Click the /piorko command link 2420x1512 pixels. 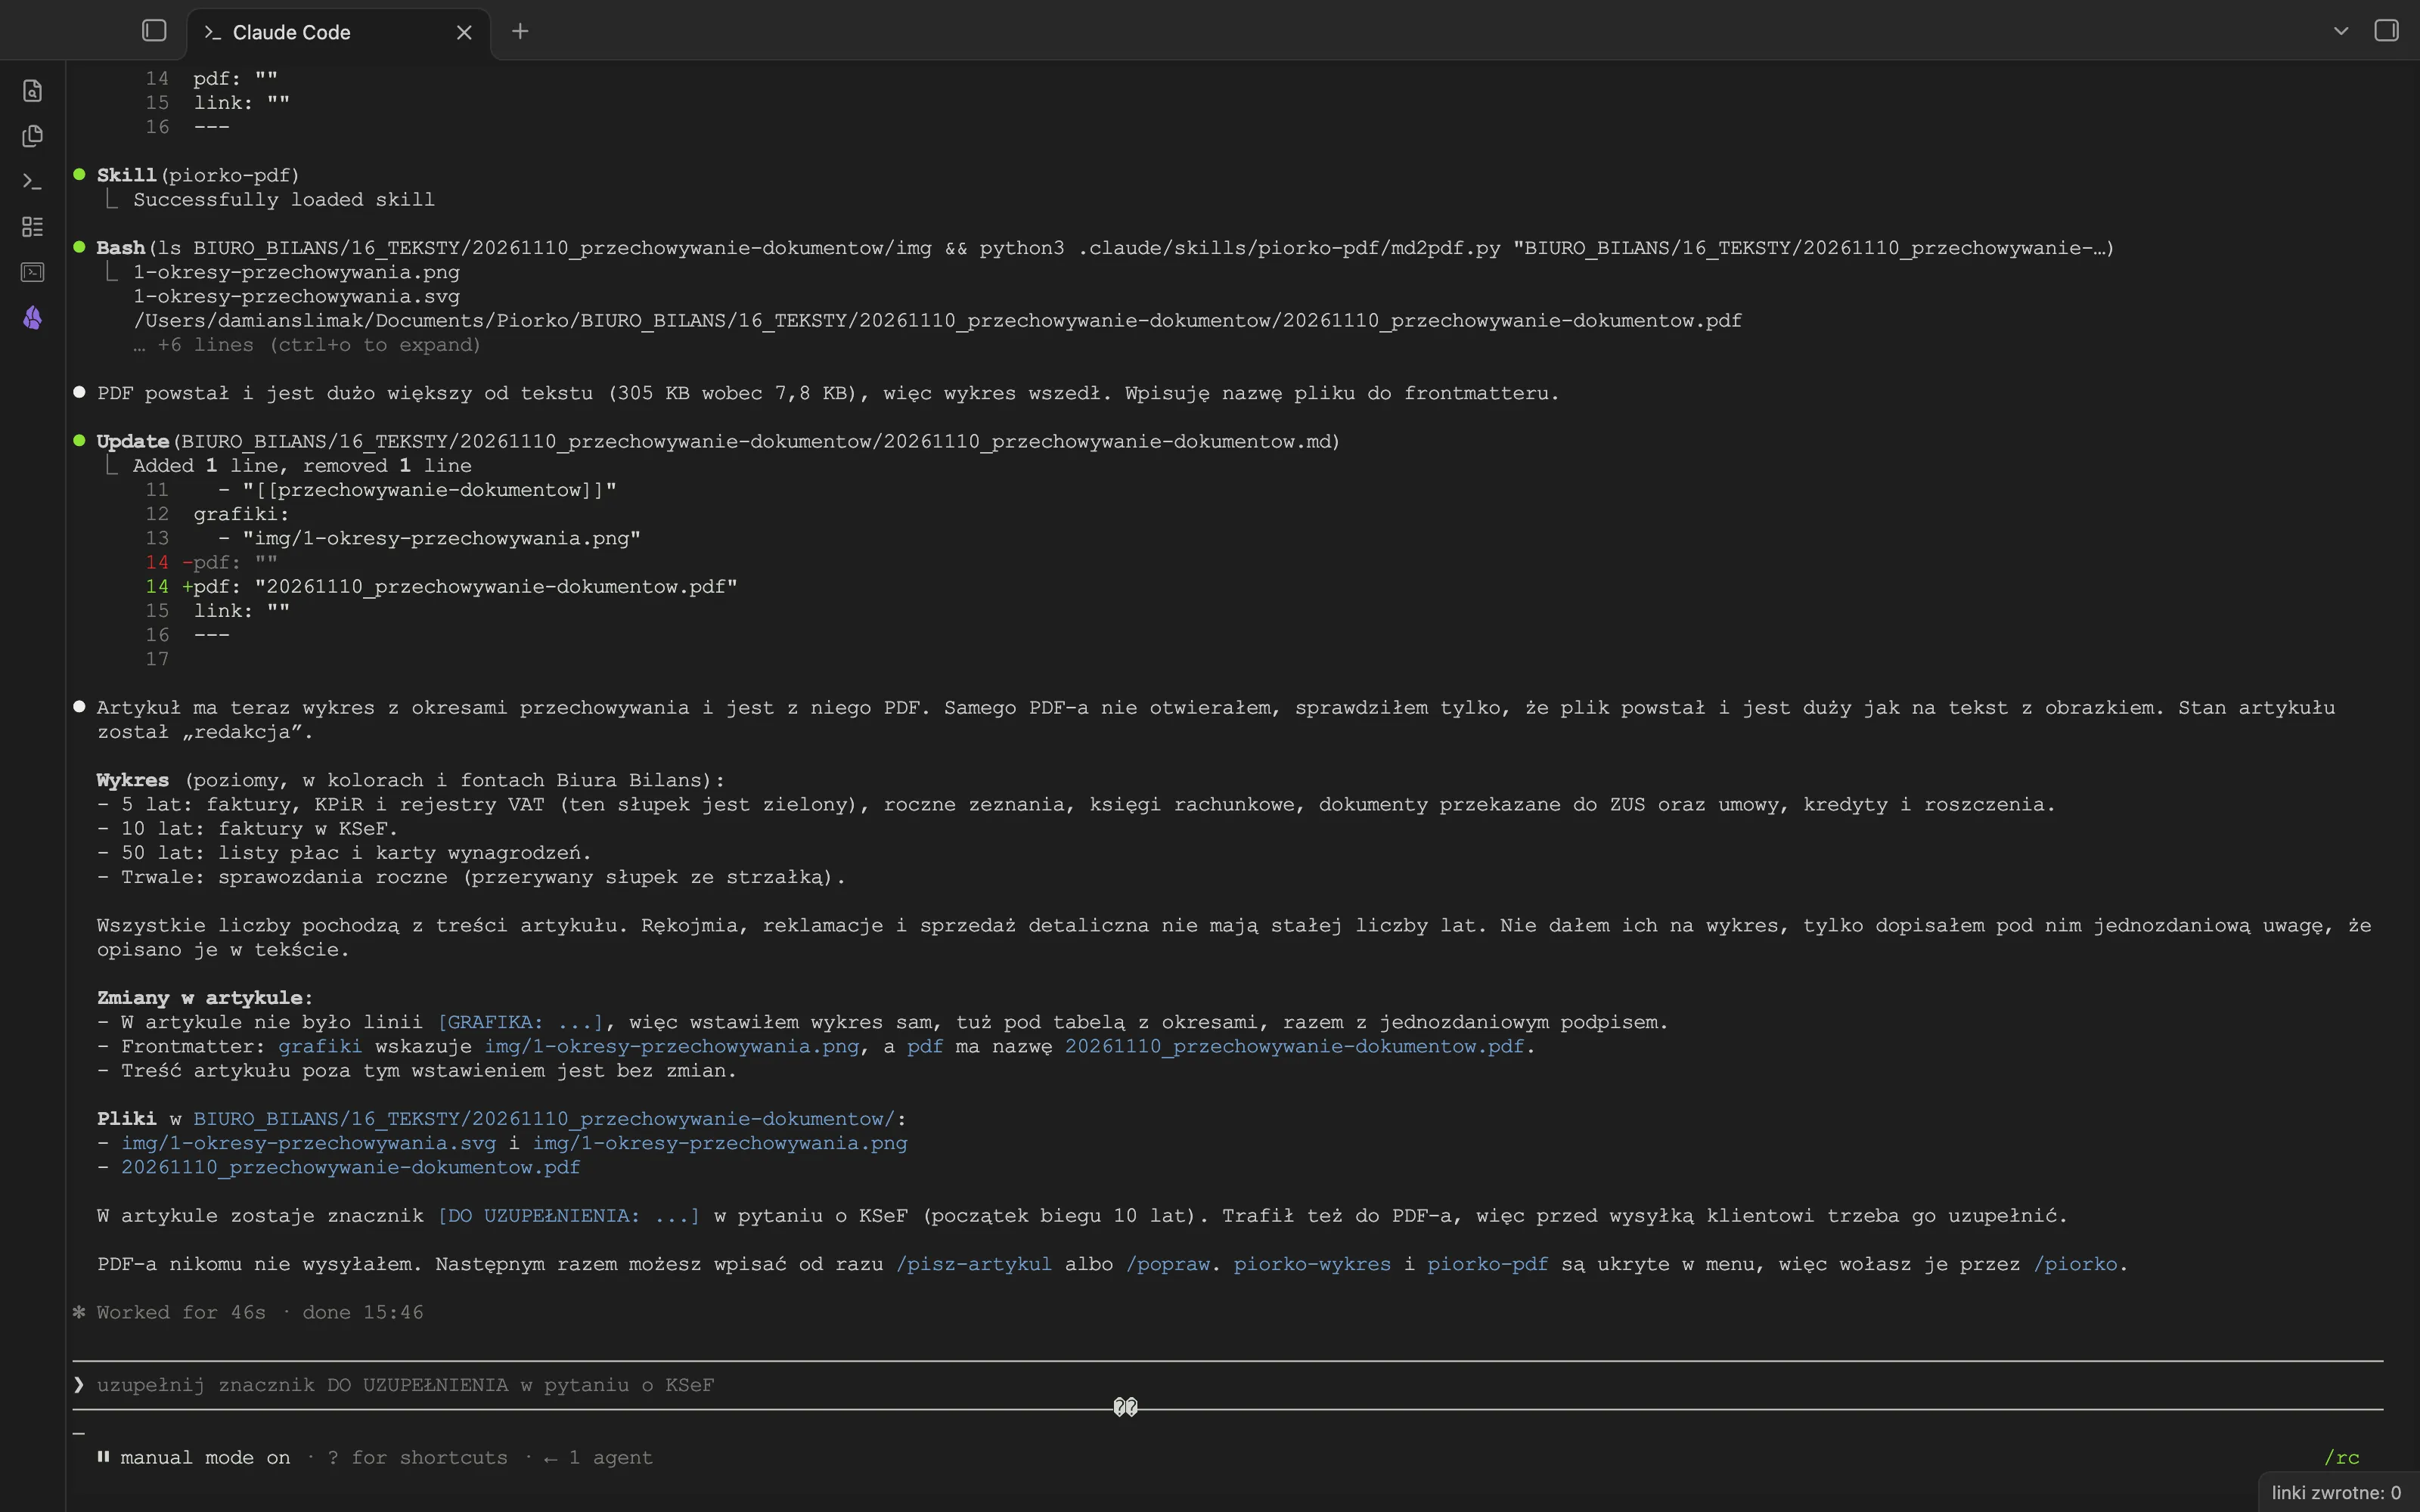point(2075,1264)
